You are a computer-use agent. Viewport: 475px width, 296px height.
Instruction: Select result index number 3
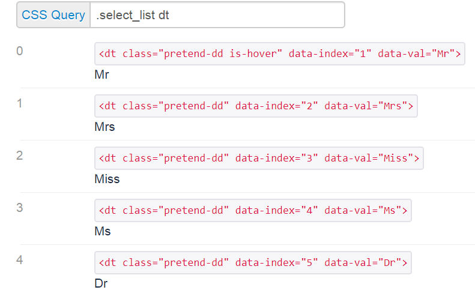pyautogui.click(x=20, y=208)
